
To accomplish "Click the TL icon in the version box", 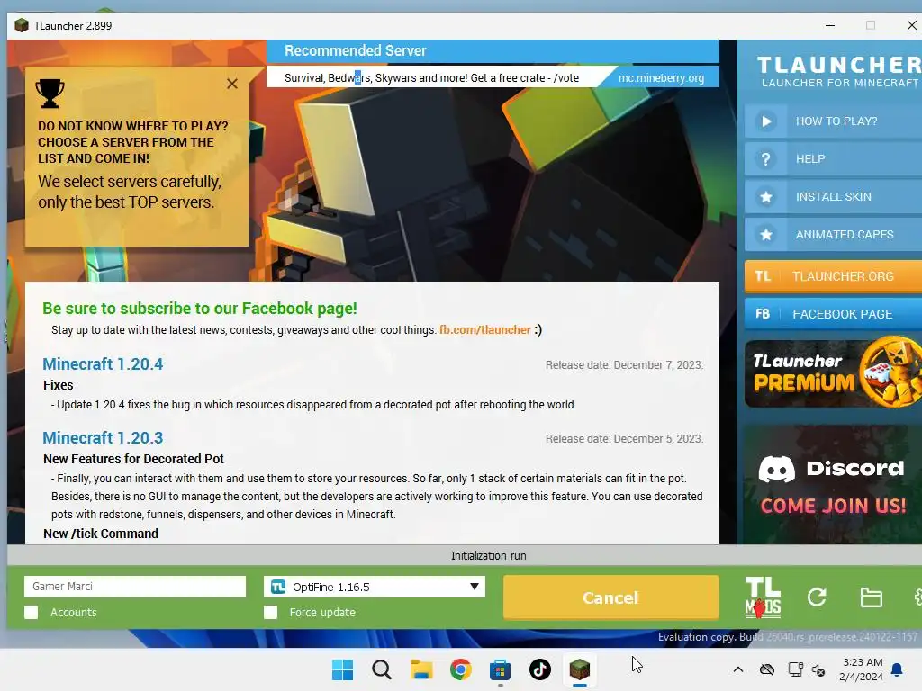I will tap(277, 587).
